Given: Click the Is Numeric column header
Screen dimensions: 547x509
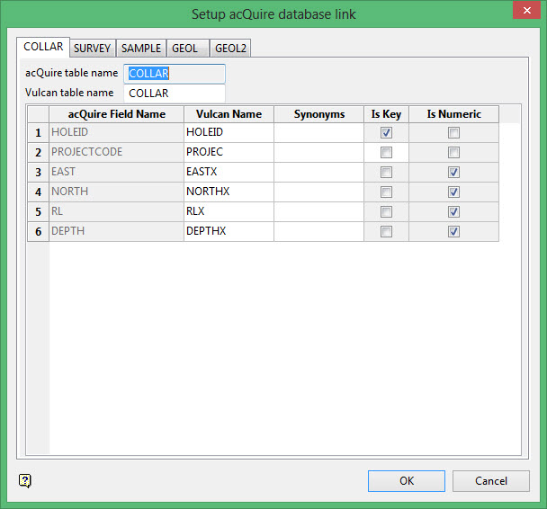Looking at the screenshot, I should 453,114.
